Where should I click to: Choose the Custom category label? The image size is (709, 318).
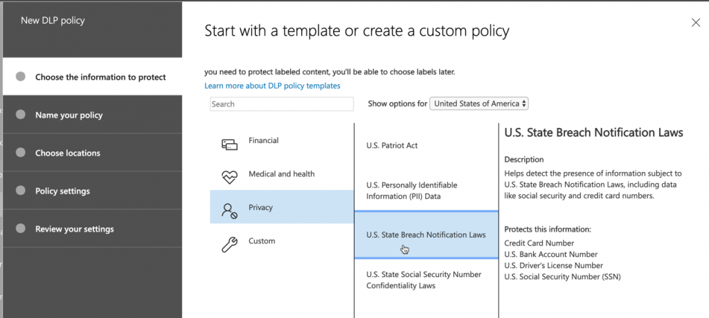coord(262,241)
